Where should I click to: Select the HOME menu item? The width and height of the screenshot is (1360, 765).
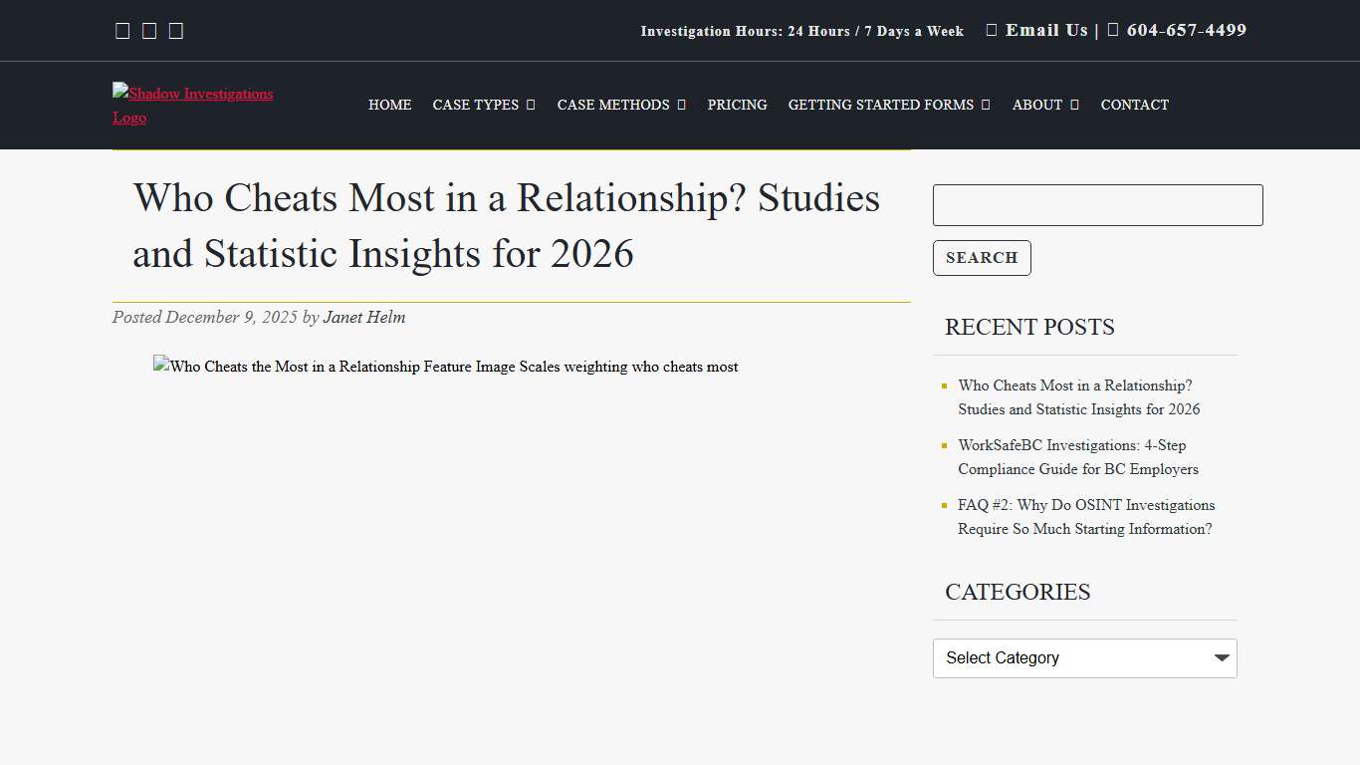[389, 105]
